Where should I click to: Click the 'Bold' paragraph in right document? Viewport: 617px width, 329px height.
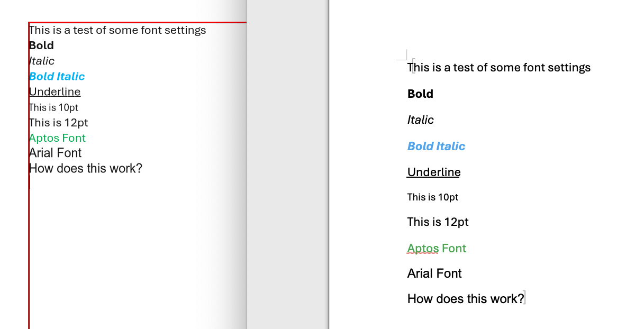tap(420, 94)
